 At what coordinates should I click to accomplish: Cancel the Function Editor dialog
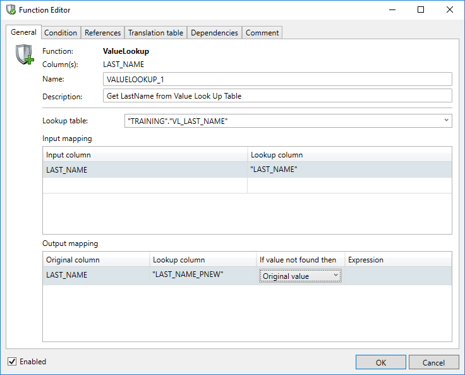[x=433, y=362]
